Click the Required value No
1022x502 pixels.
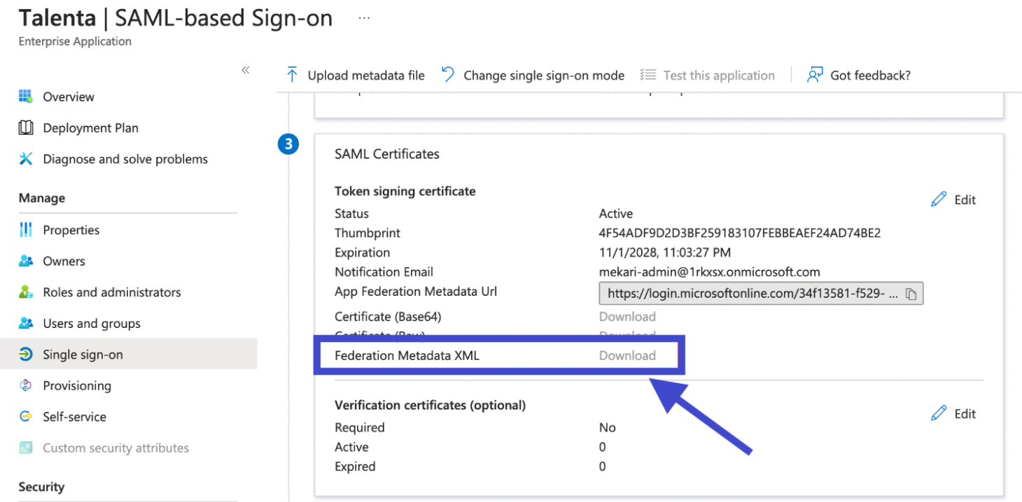click(x=607, y=427)
